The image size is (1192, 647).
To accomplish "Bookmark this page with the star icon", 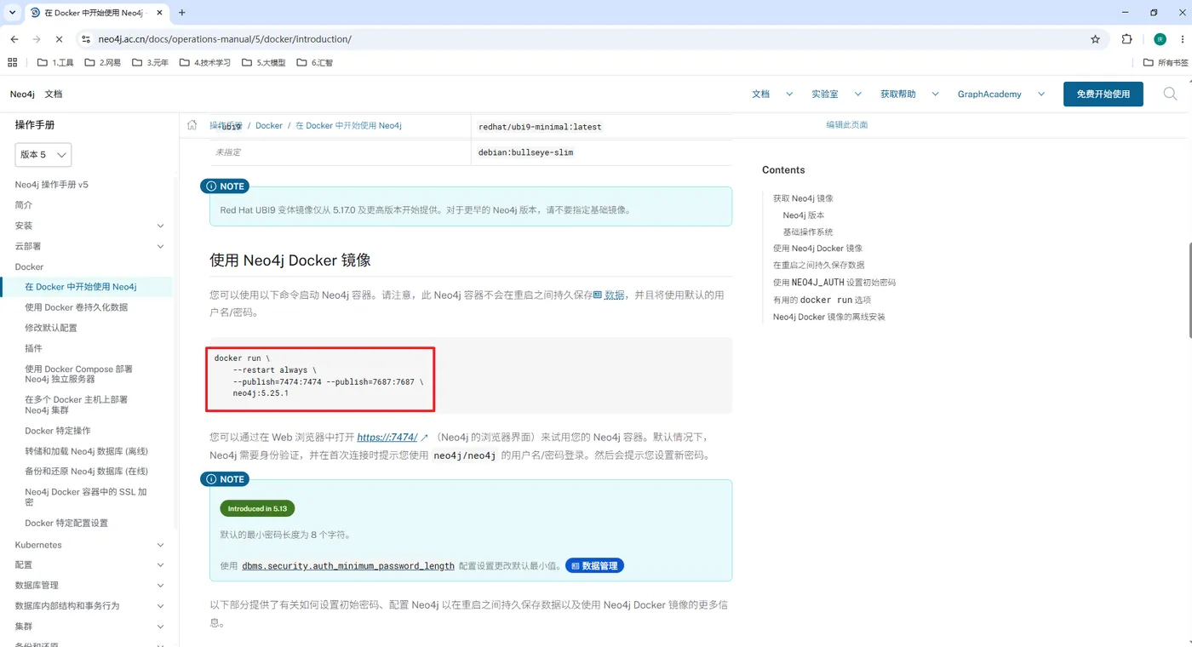I will [x=1096, y=39].
